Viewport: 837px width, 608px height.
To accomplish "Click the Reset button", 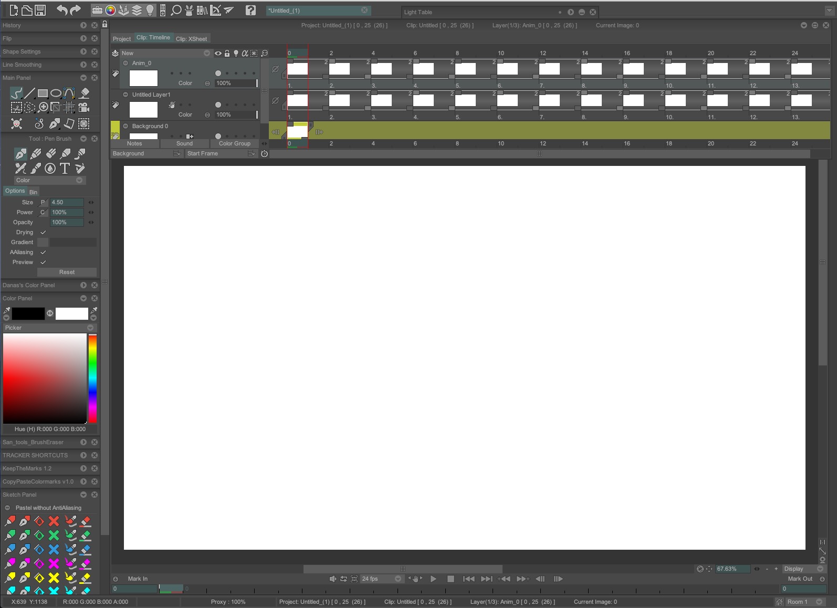I will [x=67, y=272].
